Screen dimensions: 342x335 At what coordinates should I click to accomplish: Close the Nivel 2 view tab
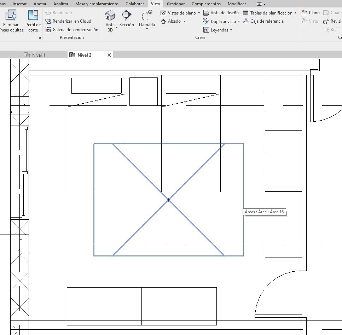(x=109, y=55)
